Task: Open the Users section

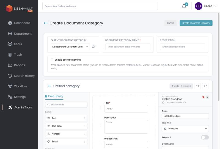Action: tap(15, 44)
